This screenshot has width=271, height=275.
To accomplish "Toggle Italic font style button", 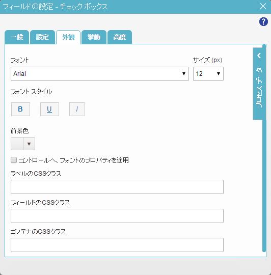I will [77, 109].
